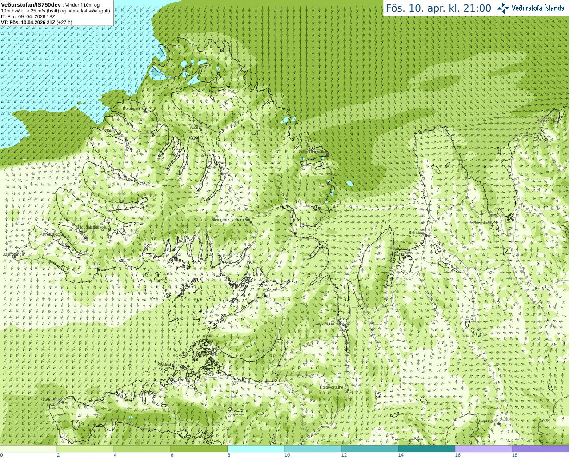The image size is (569, 458).
Task: Click the Gufuskálar station marker
Action: coord(63,402)
